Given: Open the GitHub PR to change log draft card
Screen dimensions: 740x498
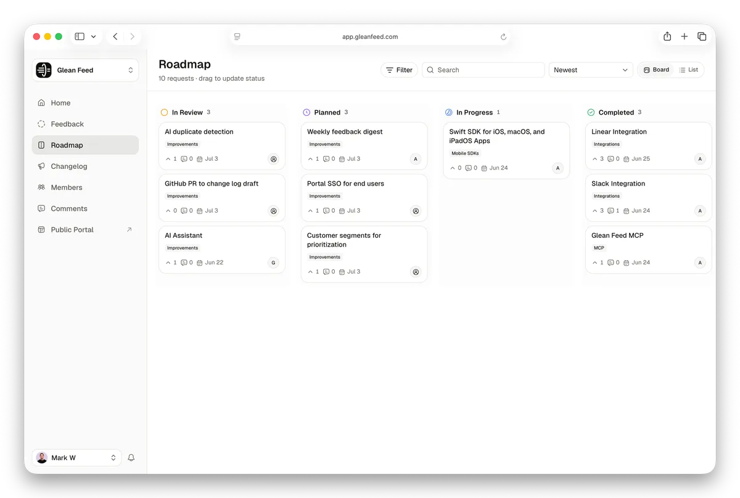Looking at the screenshot, I should (x=222, y=197).
